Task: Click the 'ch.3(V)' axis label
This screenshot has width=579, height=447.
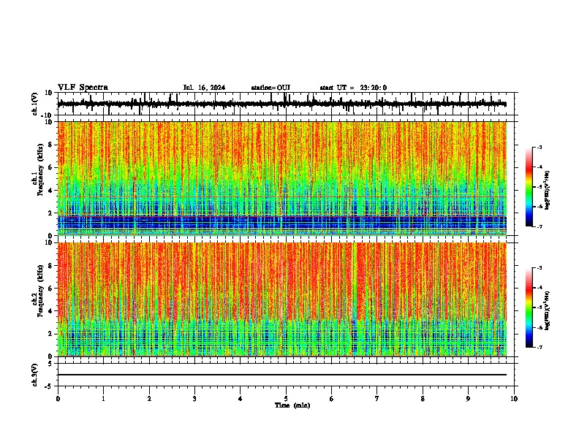Action: (x=35, y=375)
